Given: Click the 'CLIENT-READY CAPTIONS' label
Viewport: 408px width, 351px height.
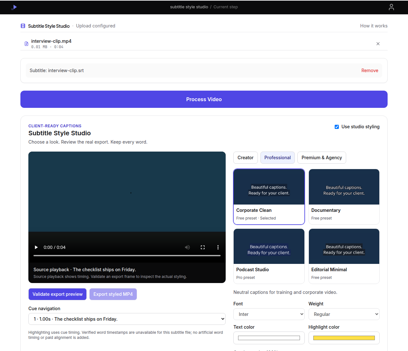Looking at the screenshot, I should click(55, 126).
